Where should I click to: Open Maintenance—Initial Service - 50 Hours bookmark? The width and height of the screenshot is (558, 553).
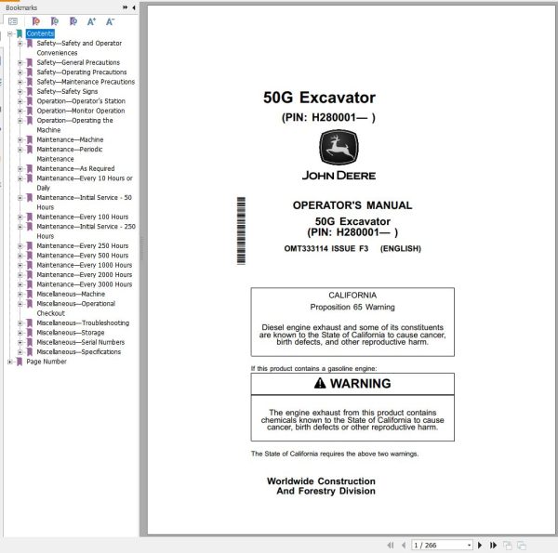pos(84,203)
